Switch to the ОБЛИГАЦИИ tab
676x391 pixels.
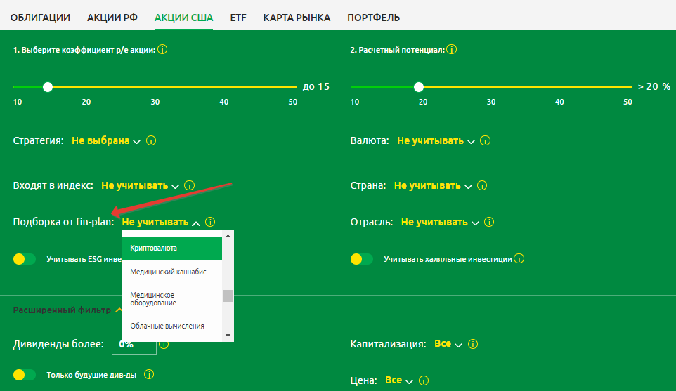point(40,18)
